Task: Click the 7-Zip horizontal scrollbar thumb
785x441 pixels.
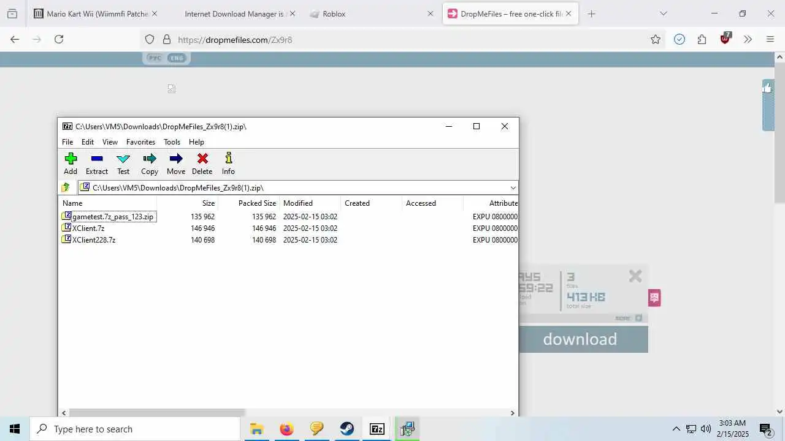Action: tap(157, 413)
